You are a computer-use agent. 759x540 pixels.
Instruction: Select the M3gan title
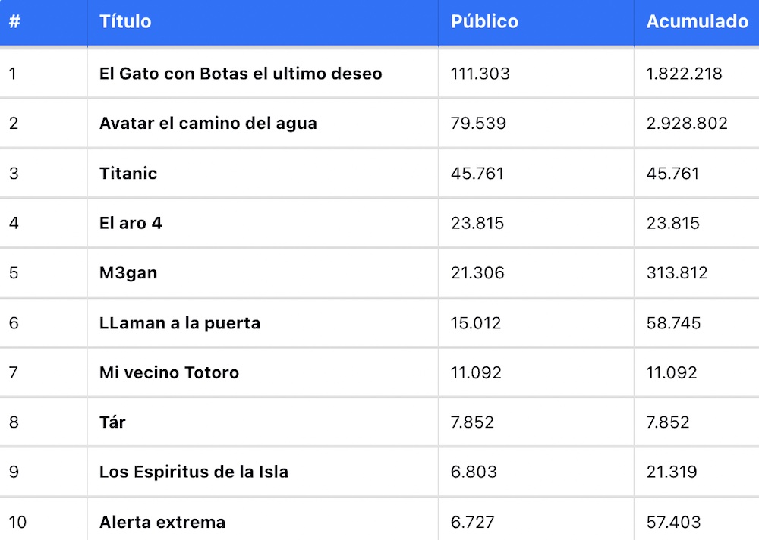pyautogui.click(x=128, y=273)
